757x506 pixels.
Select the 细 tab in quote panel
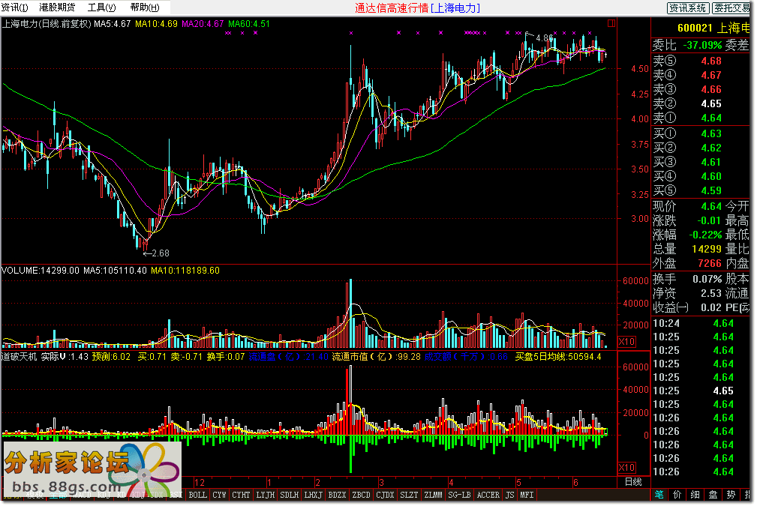(x=695, y=495)
